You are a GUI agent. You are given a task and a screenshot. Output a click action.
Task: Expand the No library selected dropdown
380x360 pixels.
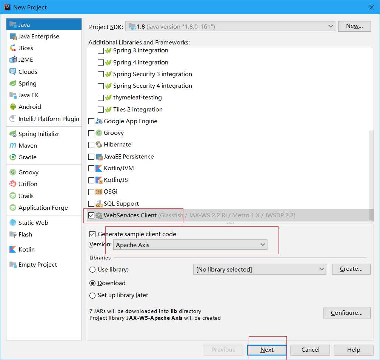pyautogui.click(x=260, y=269)
